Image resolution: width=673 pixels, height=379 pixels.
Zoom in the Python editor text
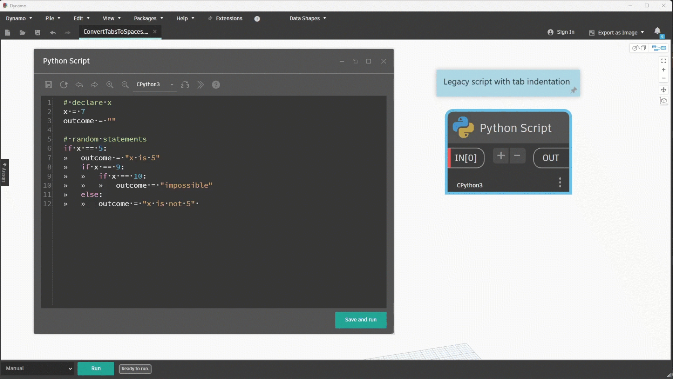(x=110, y=85)
